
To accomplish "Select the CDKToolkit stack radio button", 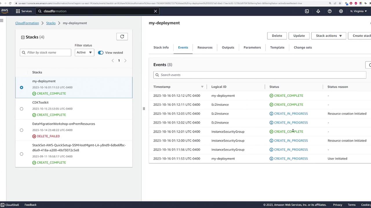I will point(21,109).
